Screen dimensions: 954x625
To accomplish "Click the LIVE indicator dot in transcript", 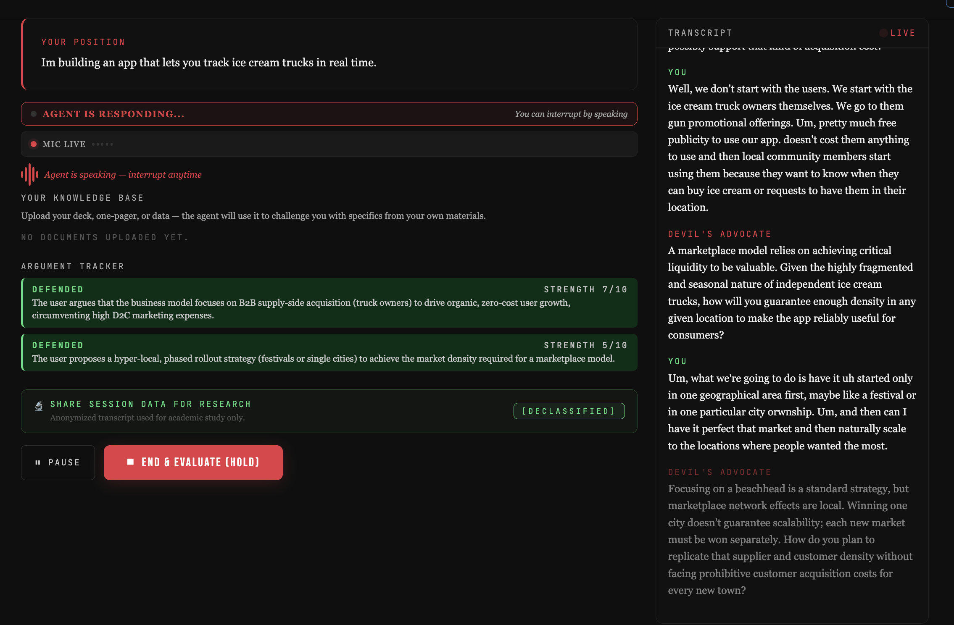I will click(x=883, y=33).
